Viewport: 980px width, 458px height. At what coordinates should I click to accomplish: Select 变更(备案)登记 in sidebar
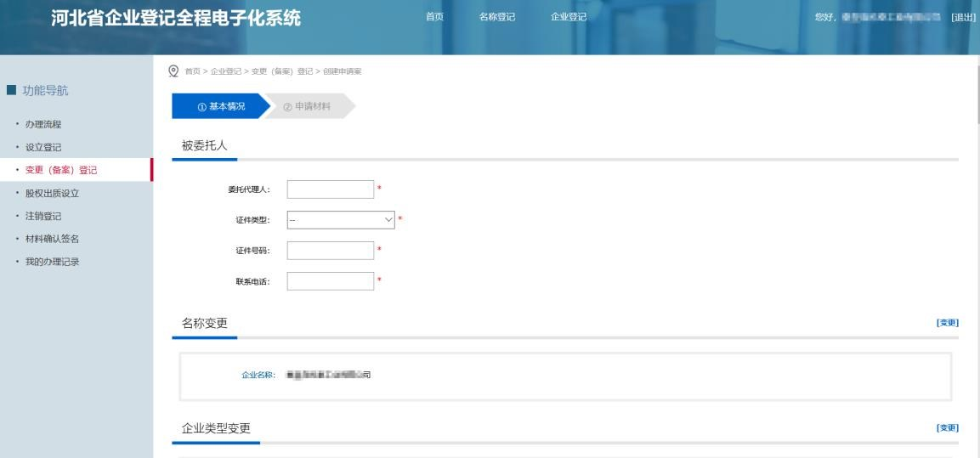pos(61,170)
